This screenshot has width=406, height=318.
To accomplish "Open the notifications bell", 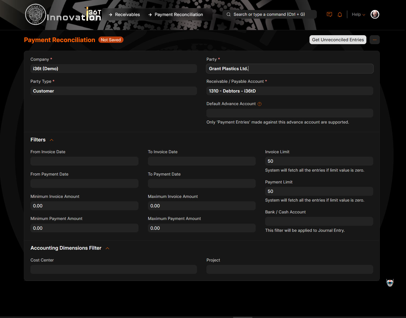I will tap(340, 14).
